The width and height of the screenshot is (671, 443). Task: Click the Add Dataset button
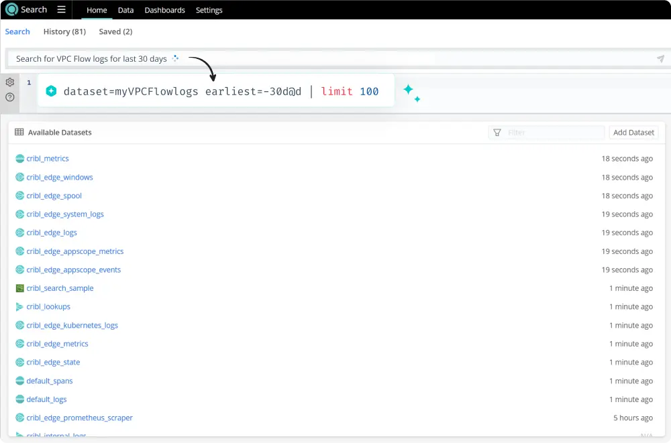tap(633, 133)
